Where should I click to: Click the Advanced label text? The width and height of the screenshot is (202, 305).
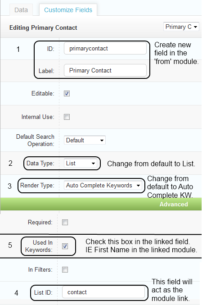(x=174, y=204)
